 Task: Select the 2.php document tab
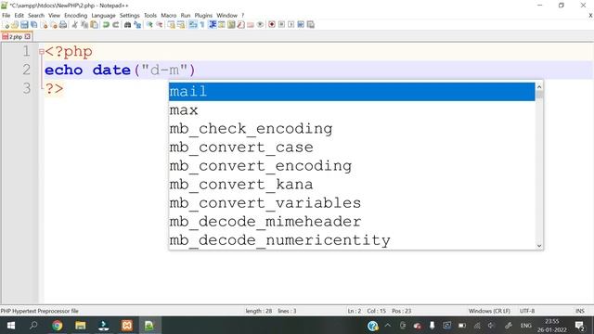point(16,37)
